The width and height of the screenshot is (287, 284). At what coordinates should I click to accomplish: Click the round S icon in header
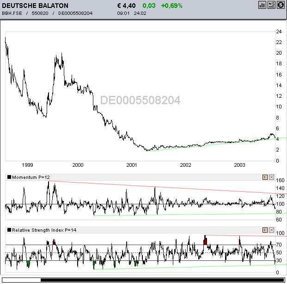click(x=281, y=5)
